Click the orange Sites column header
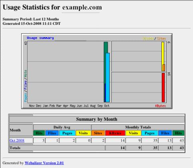 coord(98,133)
